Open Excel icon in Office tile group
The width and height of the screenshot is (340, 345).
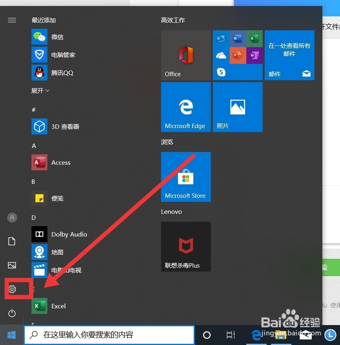(x=254, y=39)
